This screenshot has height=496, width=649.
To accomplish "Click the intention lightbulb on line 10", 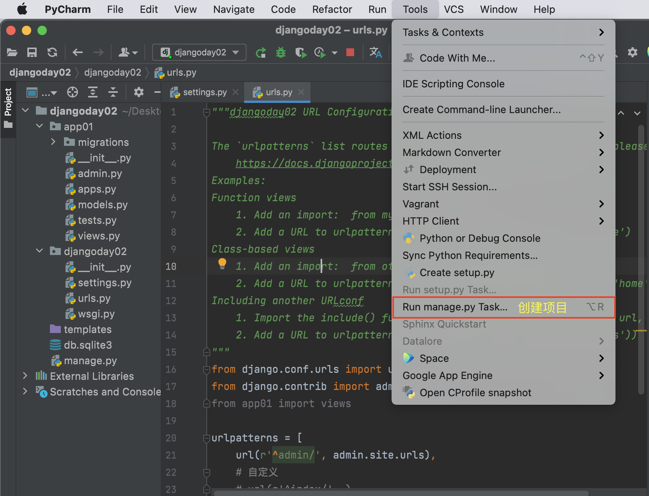I will click(222, 264).
